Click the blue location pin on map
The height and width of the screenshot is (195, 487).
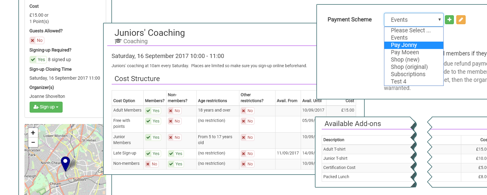[65, 163]
